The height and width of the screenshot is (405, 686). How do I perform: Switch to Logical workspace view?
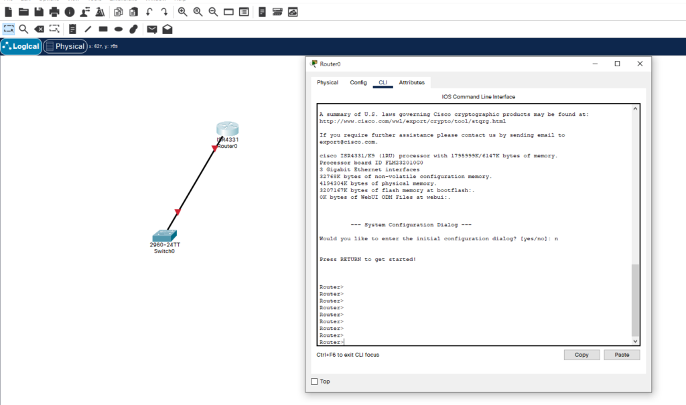point(21,46)
